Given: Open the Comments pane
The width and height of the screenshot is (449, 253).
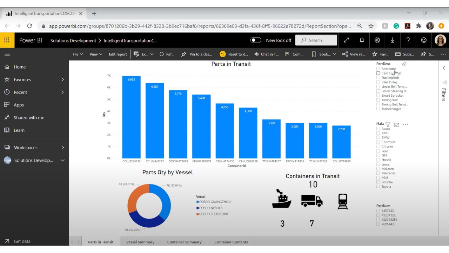Looking at the screenshot, I should 294,54.
